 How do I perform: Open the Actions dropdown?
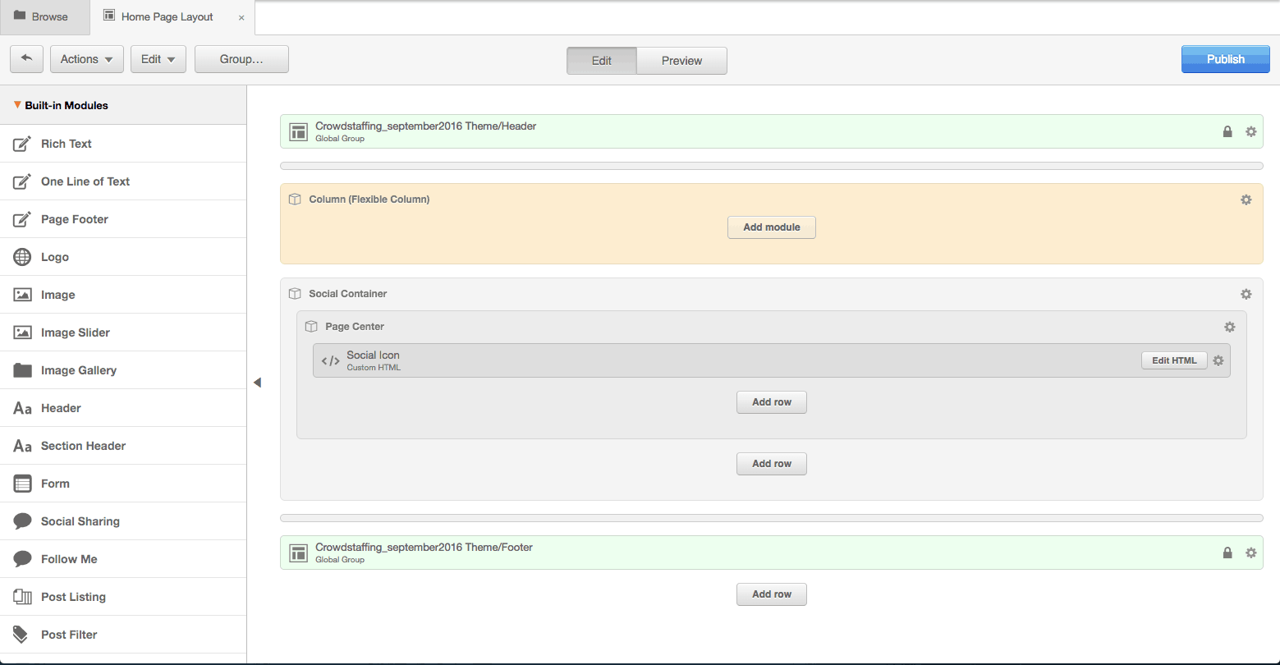point(86,58)
